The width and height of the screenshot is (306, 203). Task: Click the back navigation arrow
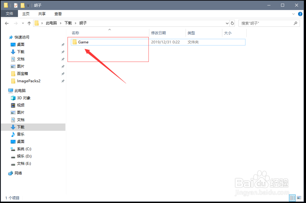pos(7,23)
